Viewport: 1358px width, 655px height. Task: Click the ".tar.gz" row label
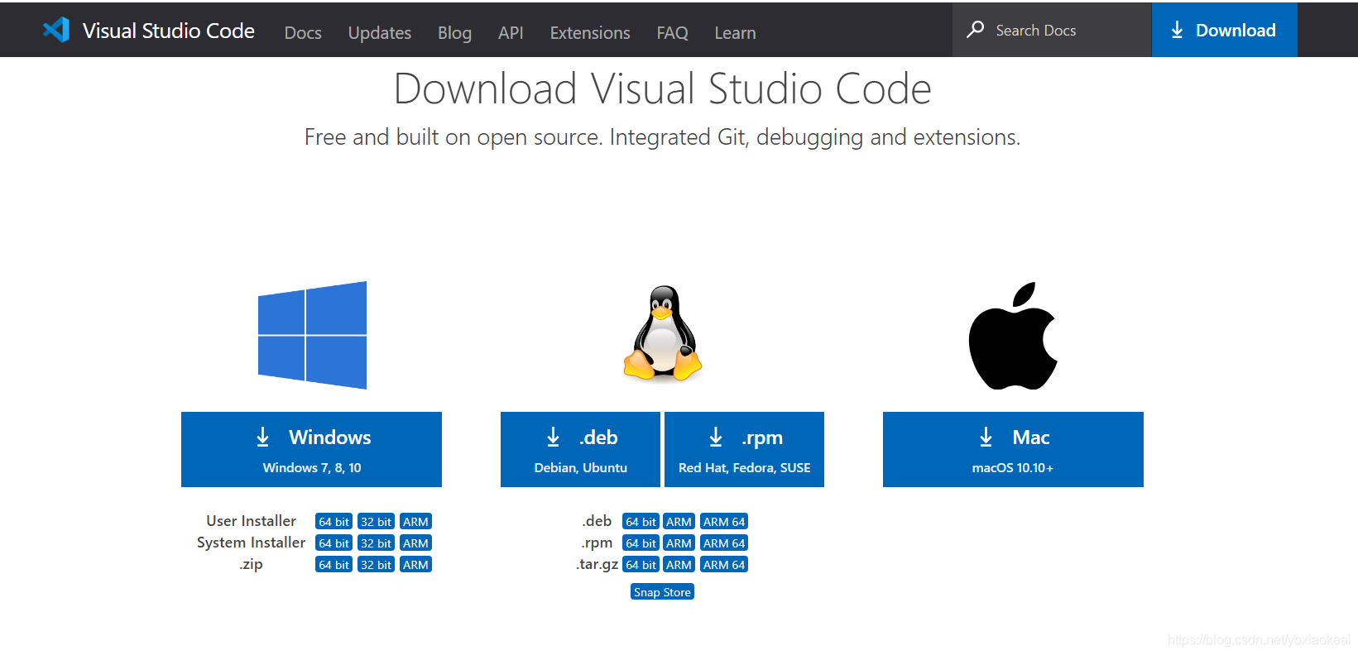[x=597, y=564]
